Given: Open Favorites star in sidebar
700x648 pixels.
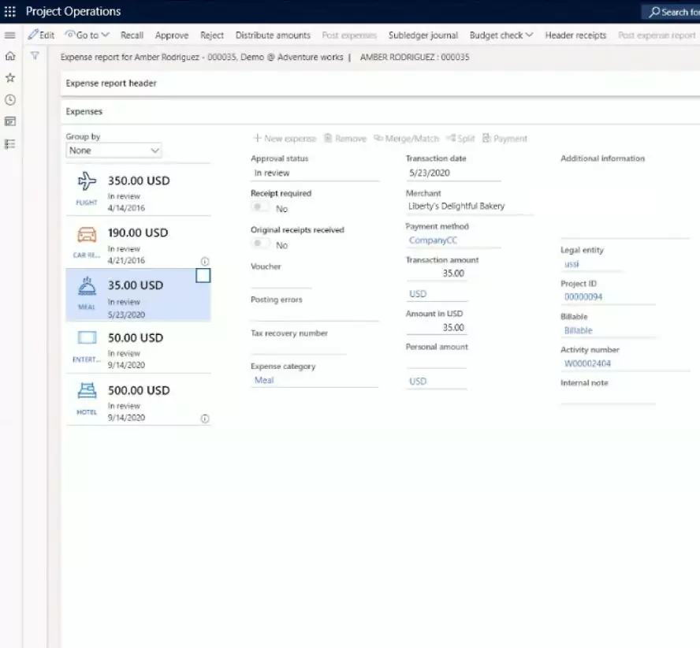Looking at the screenshot, I should tap(10, 78).
